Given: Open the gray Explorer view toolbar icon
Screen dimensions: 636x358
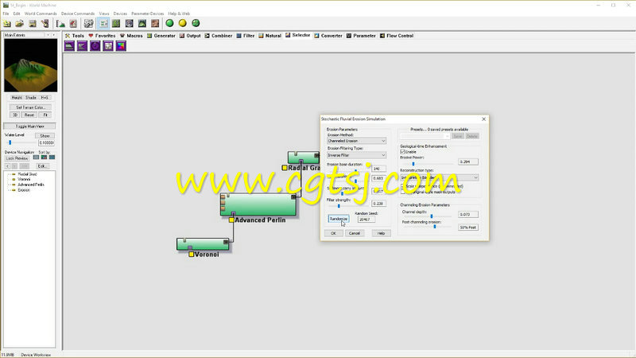Looking at the screenshot, I should 129,24.
